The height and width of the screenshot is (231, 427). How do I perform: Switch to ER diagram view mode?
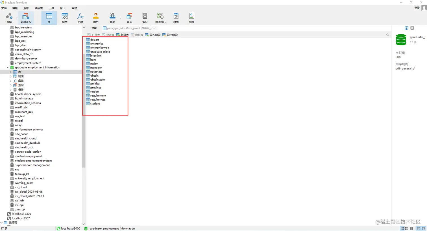(x=411, y=228)
